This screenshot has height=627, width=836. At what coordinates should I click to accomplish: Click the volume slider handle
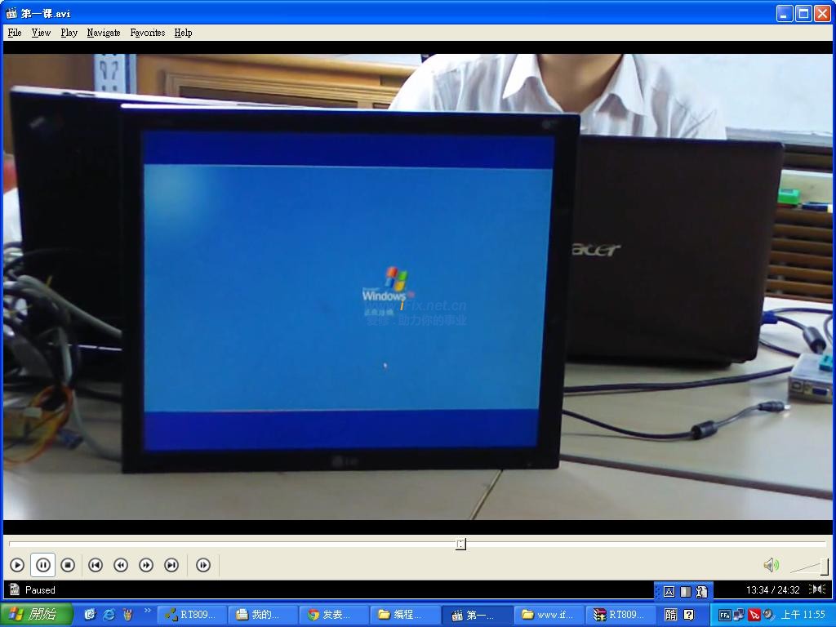(x=824, y=566)
